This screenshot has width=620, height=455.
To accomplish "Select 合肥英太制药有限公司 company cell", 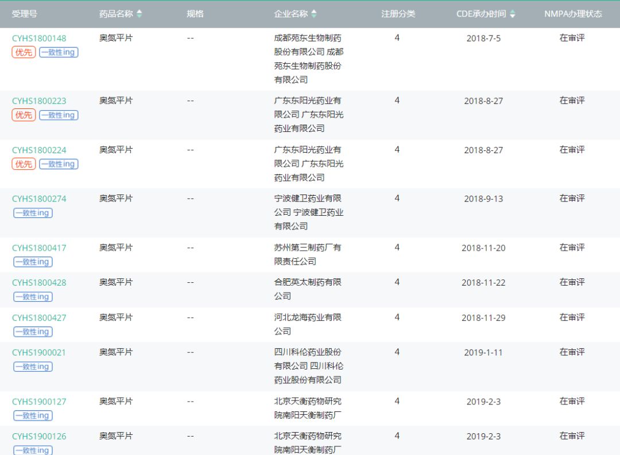I will click(308, 289).
